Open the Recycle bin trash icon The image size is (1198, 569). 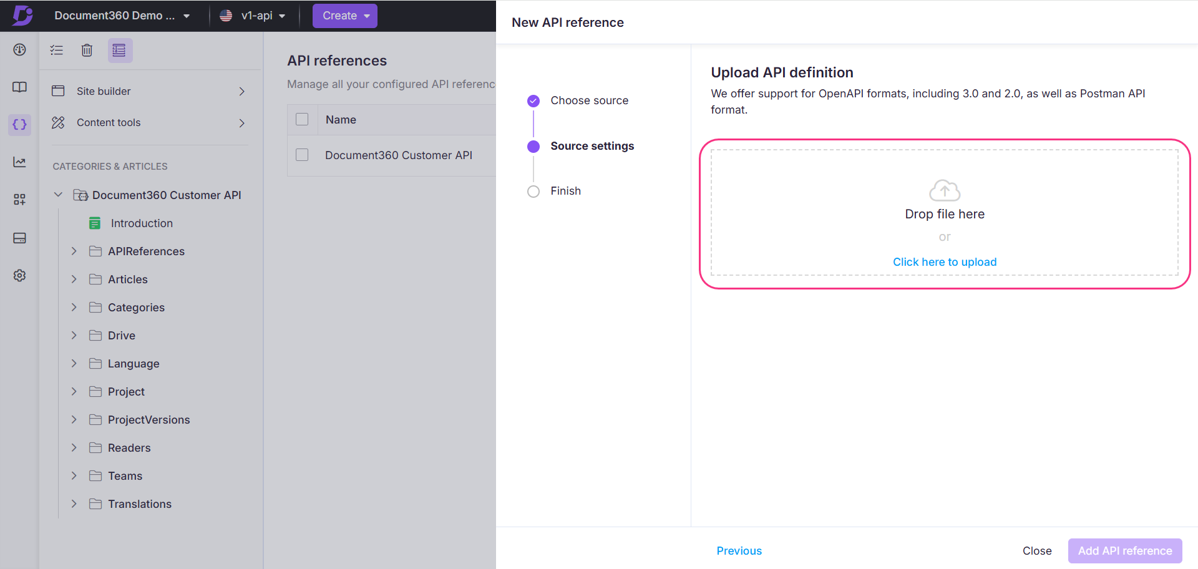pos(87,50)
